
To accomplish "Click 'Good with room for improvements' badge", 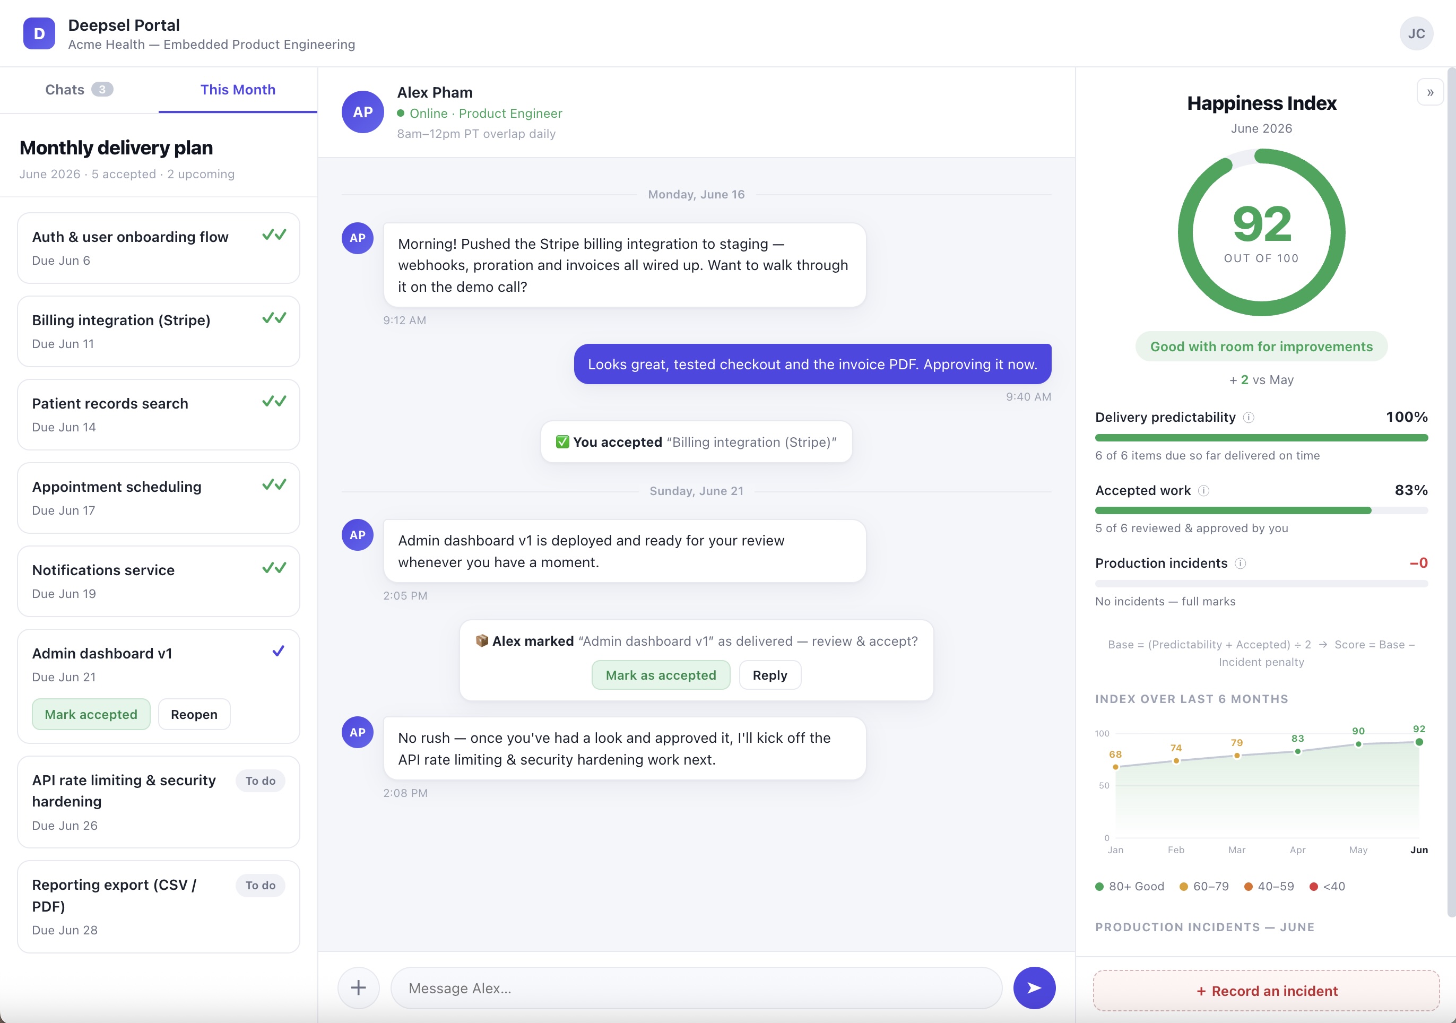I will click(x=1261, y=346).
